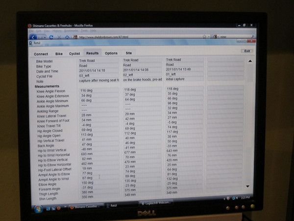Click the '677 mm' value
Image resolution: width=294 pixels, height=221 pixels.
(130, 152)
